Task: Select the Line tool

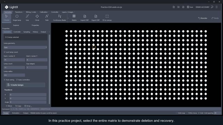Action: tap(27, 18)
